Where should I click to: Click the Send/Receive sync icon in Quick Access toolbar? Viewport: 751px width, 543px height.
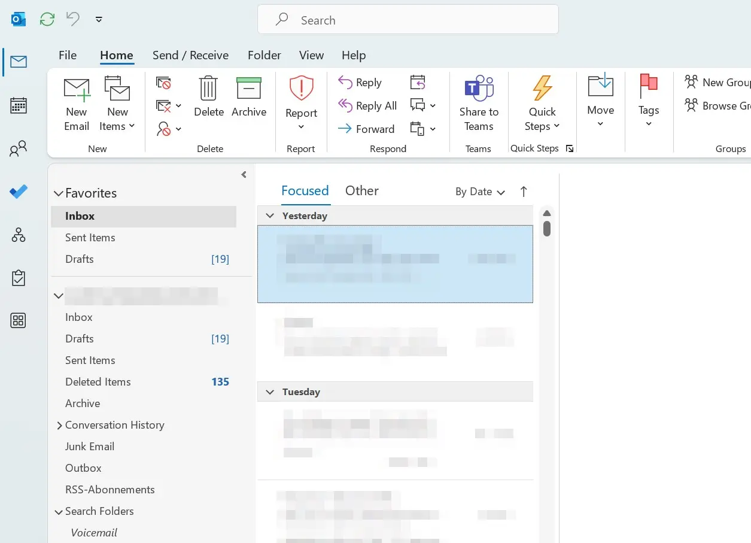click(x=47, y=19)
